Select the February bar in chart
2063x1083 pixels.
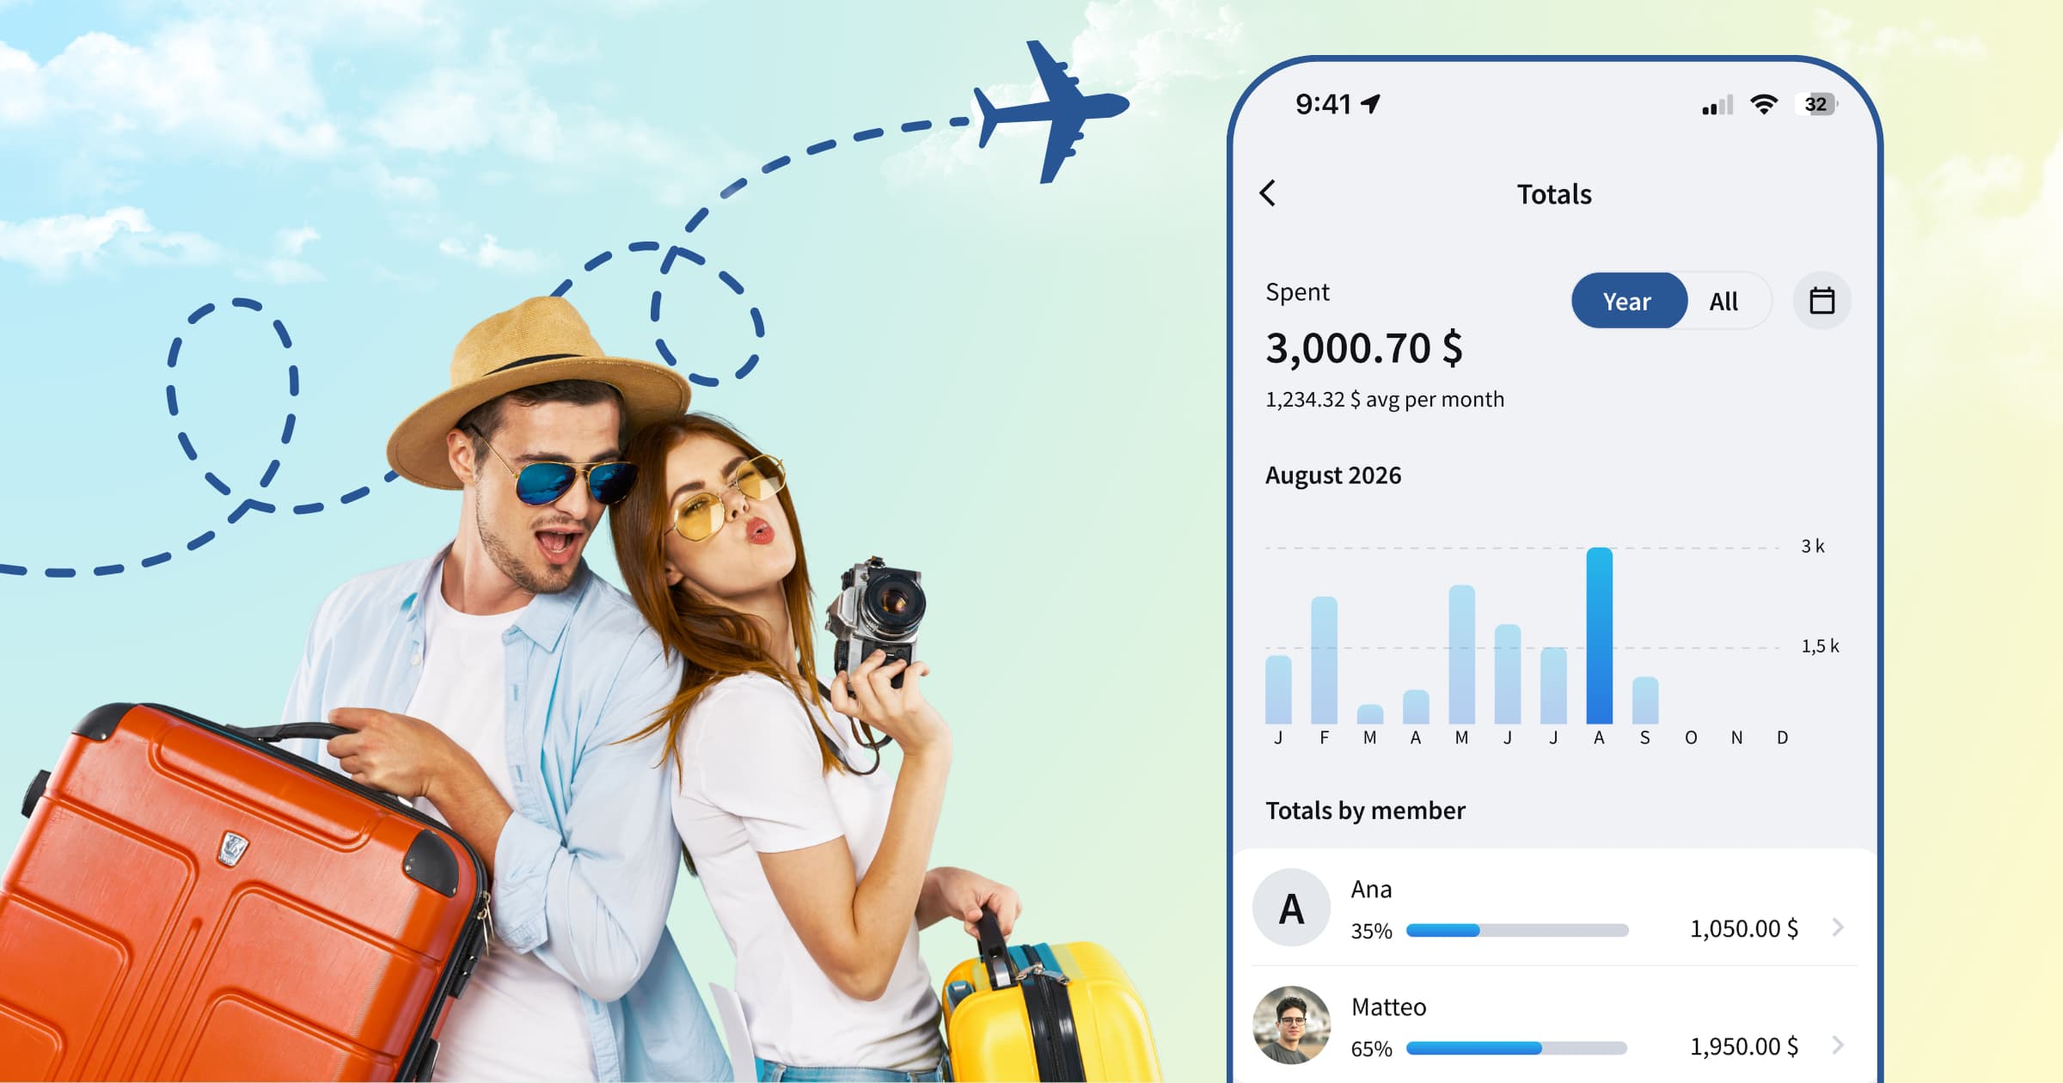coord(1324,660)
